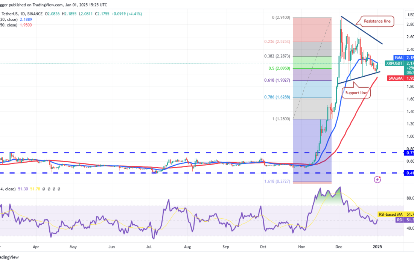Click the purple lightning bolt event icon
The height and width of the screenshot is (263, 414).
pyautogui.click(x=377, y=180)
